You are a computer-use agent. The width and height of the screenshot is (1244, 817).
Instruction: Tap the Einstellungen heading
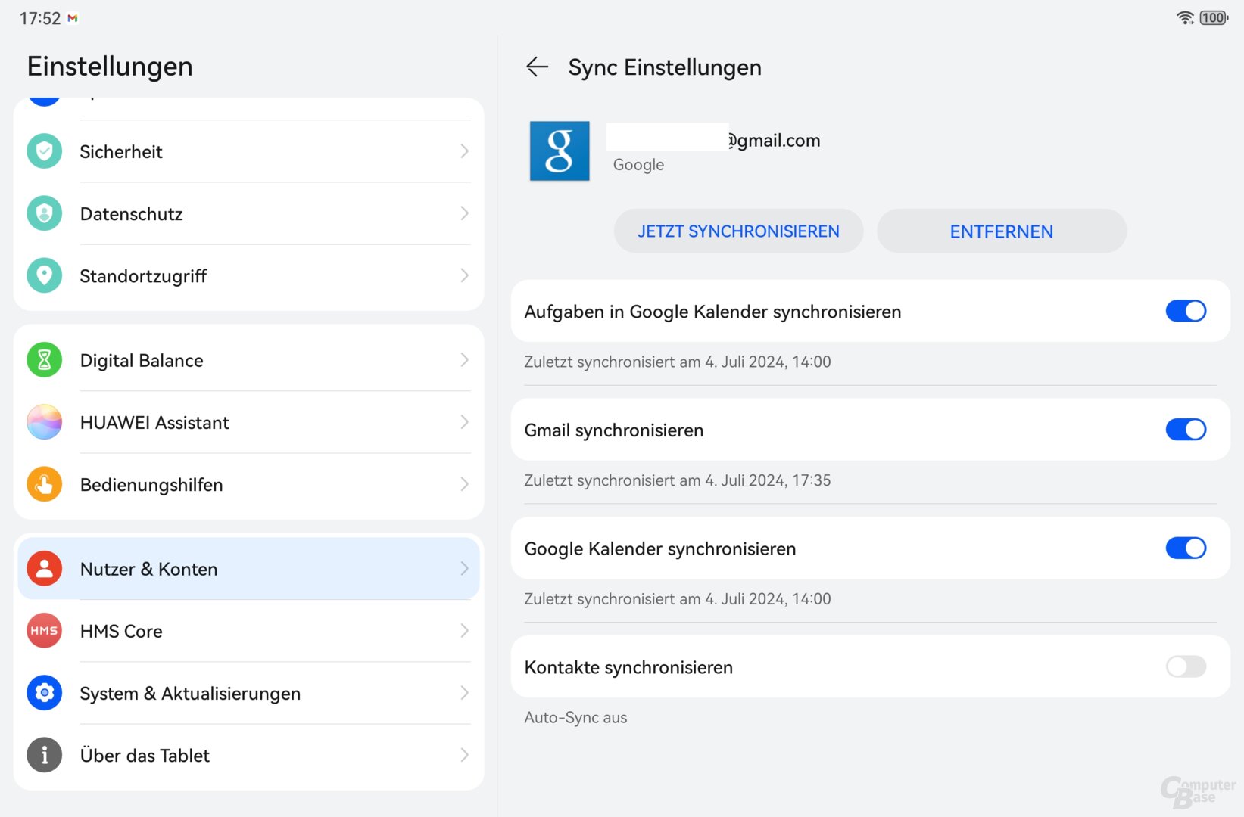pos(110,67)
